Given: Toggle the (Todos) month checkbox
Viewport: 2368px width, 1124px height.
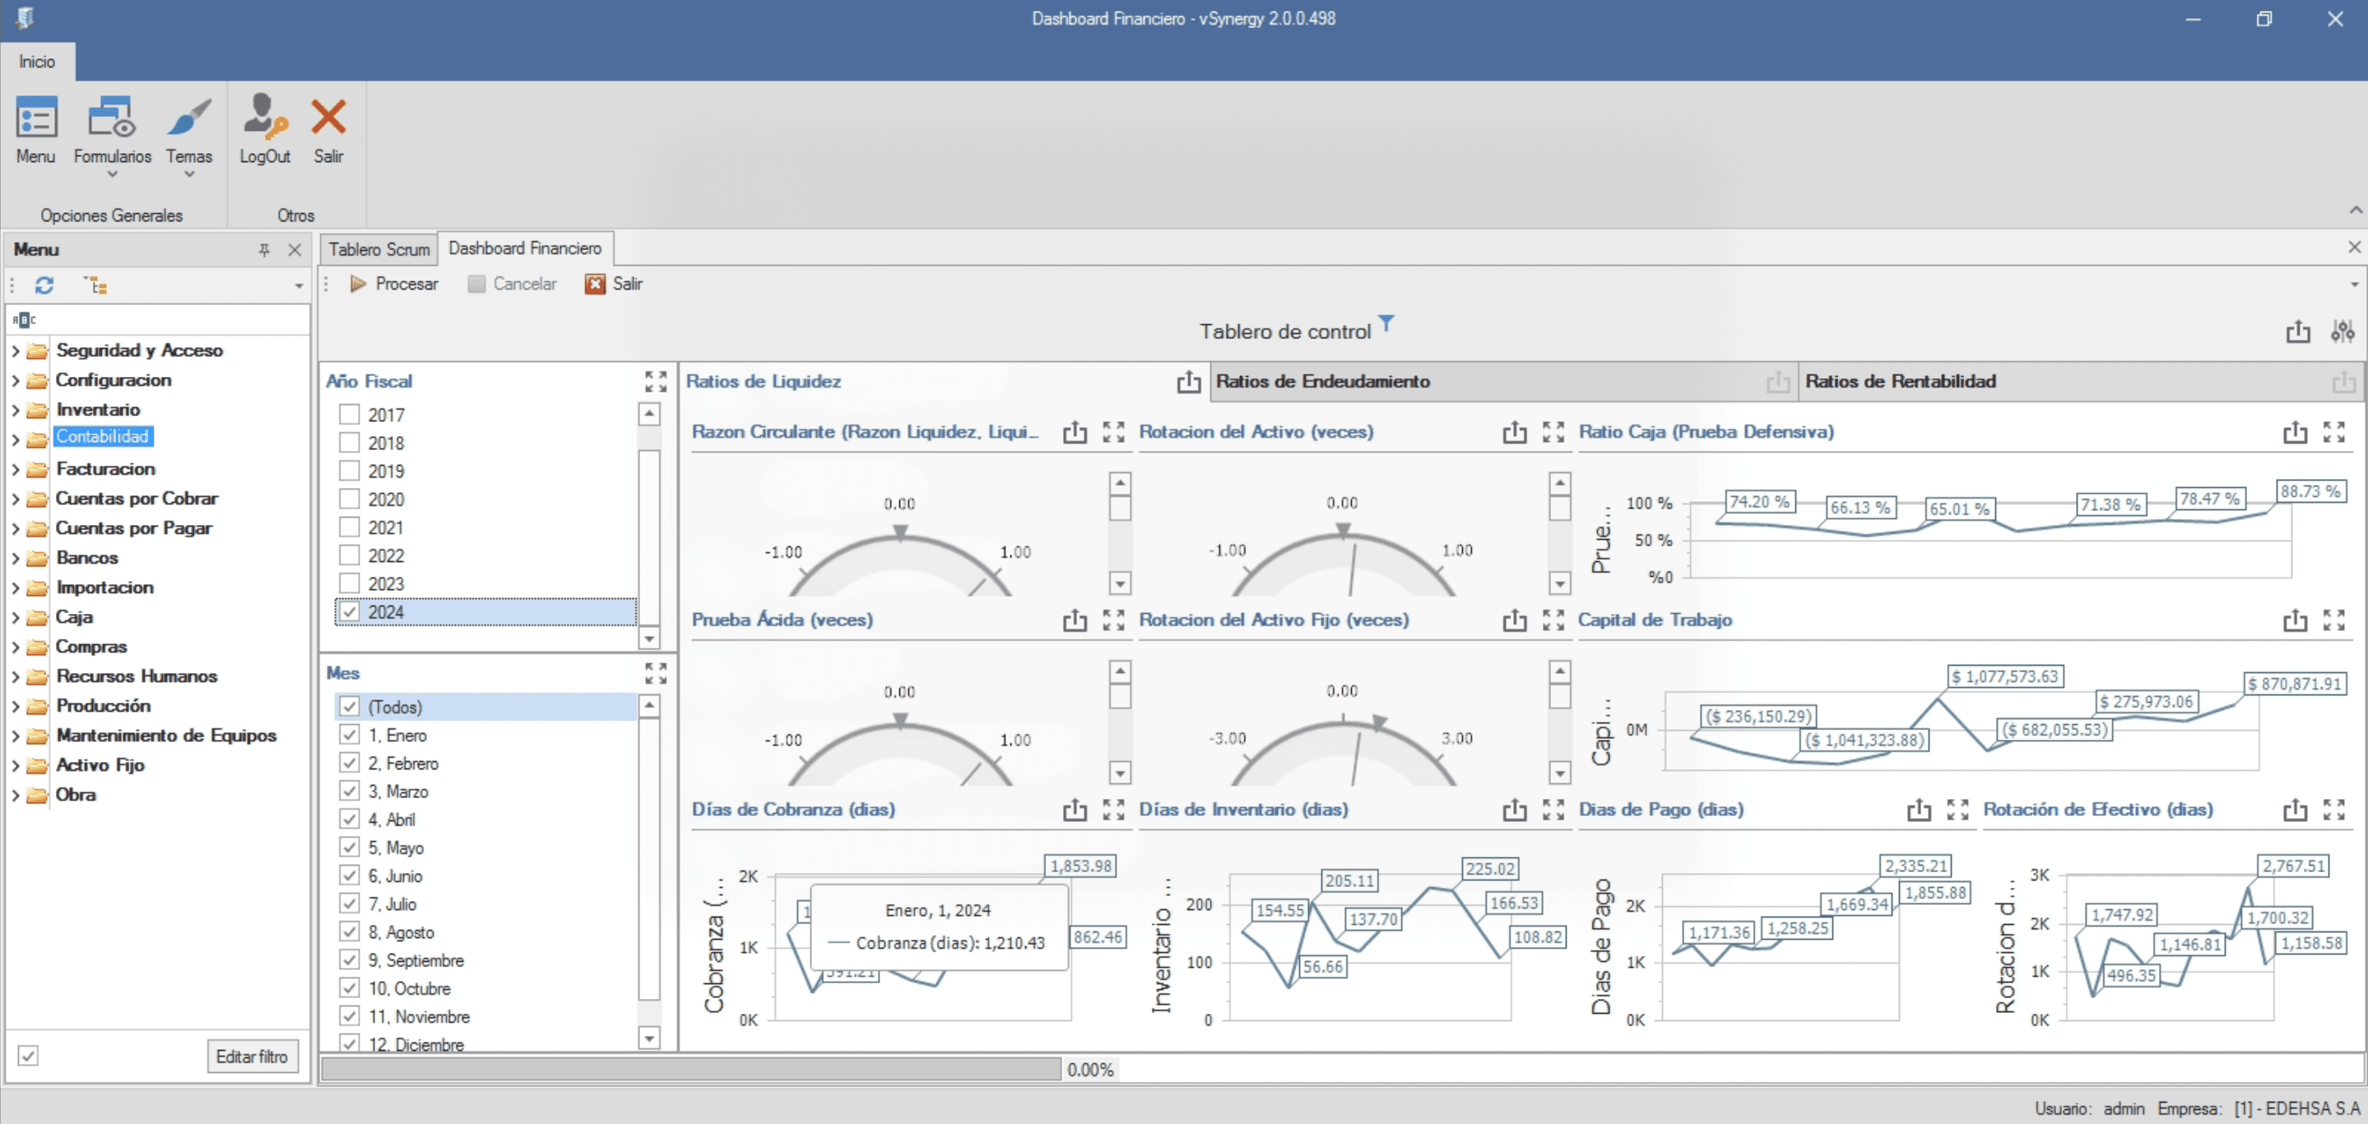Looking at the screenshot, I should [350, 707].
